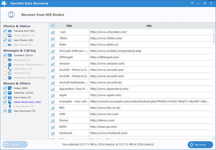The width and height of the screenshot is (216, 150).
Task: Select the 55bbs bookmark title
Action: (x=64, y=39)
